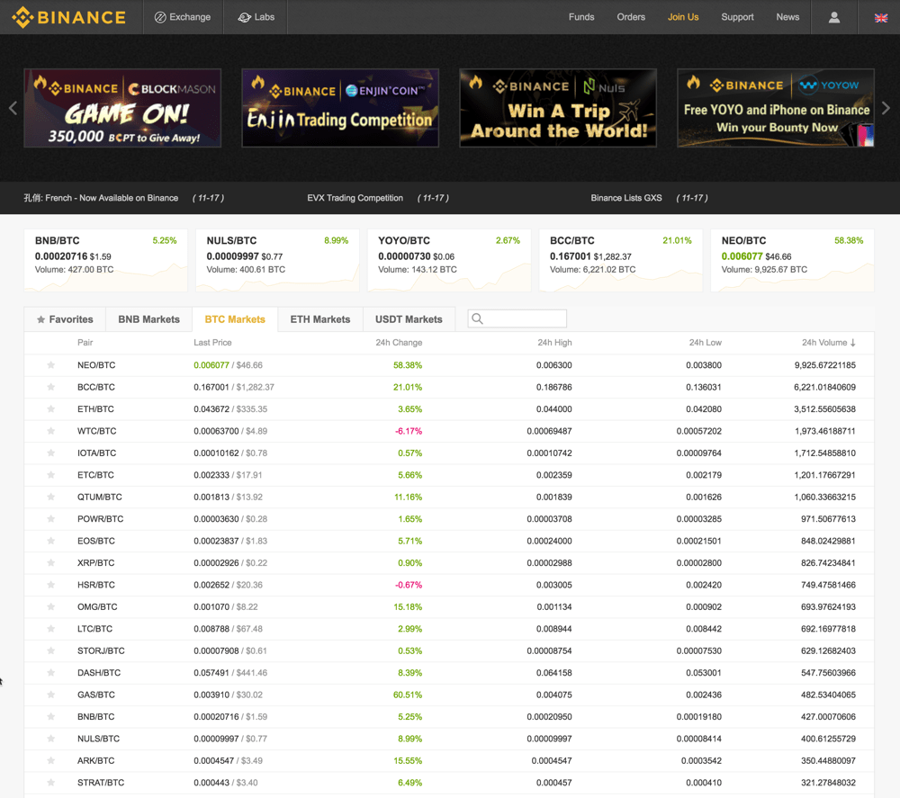Image resolution: width=900 pixels, height=798 pixels.
Task: Open the Exchange menu
Action: tap(183, 17)
